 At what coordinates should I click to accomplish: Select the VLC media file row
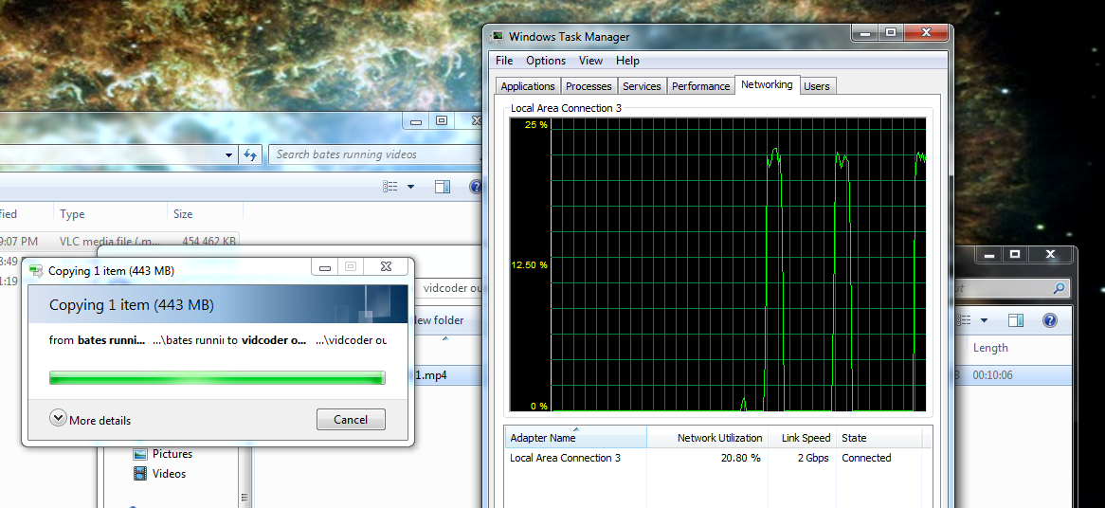(119, 241)
